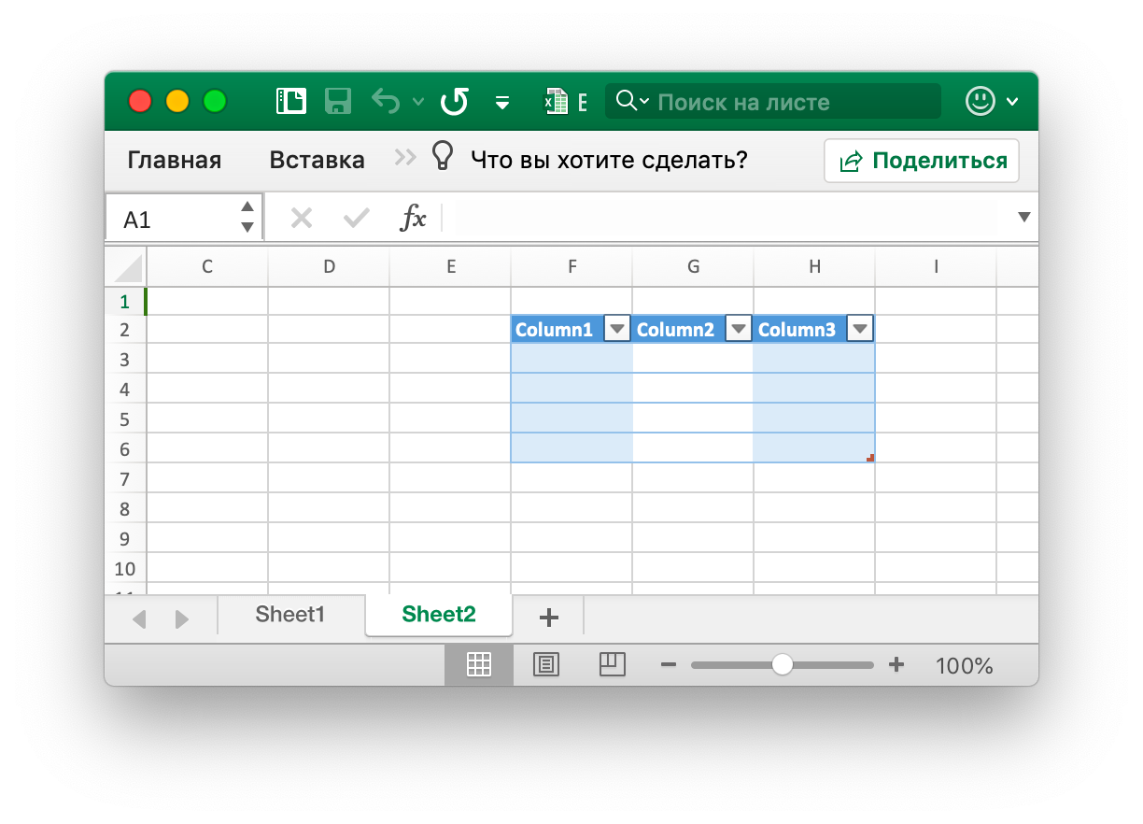Click the Поделиться share button
This screenshot has width=1143, height=824.
point(921,161)
